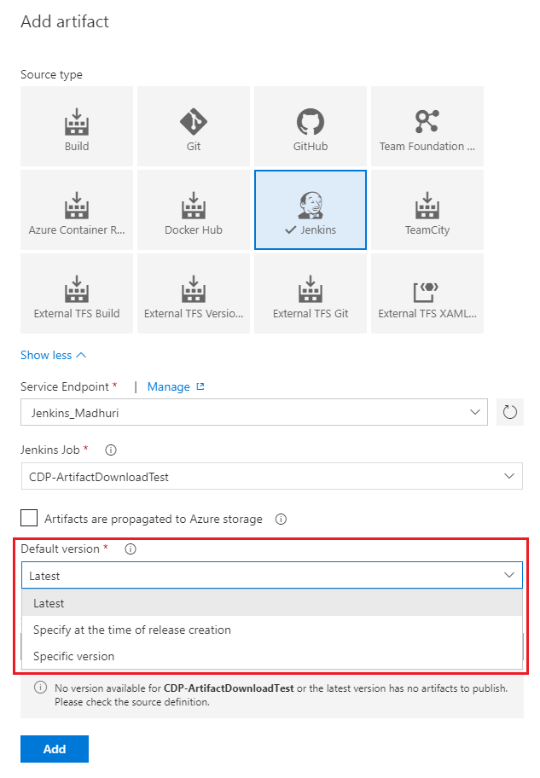540x778 pixels.
Task: Select the Git source type icon
Action: pyautogui.click(x=193, y=125)
